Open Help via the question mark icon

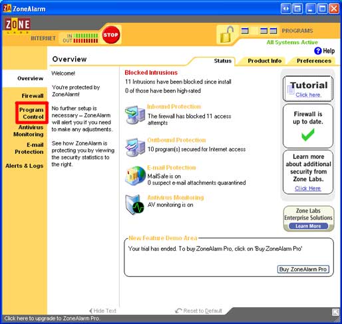coord(318,51)
